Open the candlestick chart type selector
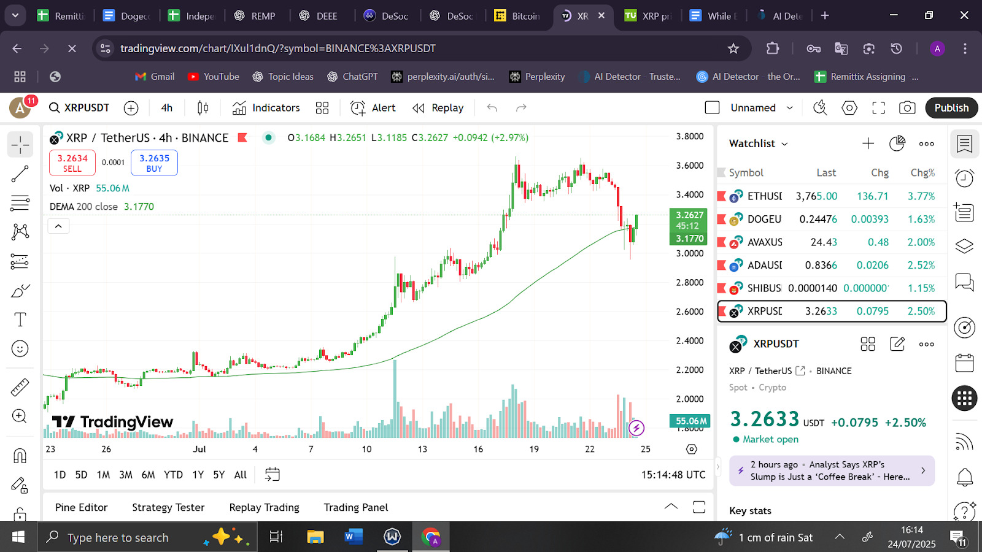This screenshot has height=552, width=982. 203,108
